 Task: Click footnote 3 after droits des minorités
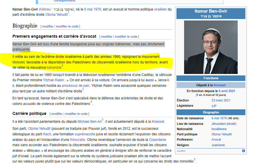click(195, 159)
